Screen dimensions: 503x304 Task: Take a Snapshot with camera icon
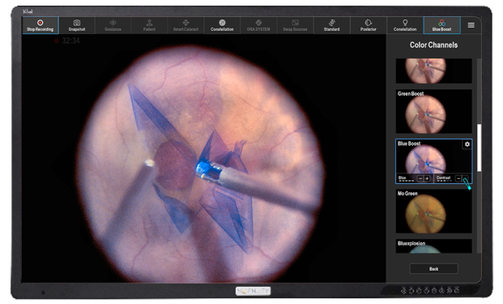[x=77, y=25]
